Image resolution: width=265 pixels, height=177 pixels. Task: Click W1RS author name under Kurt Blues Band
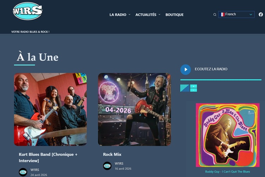[35, 170]
